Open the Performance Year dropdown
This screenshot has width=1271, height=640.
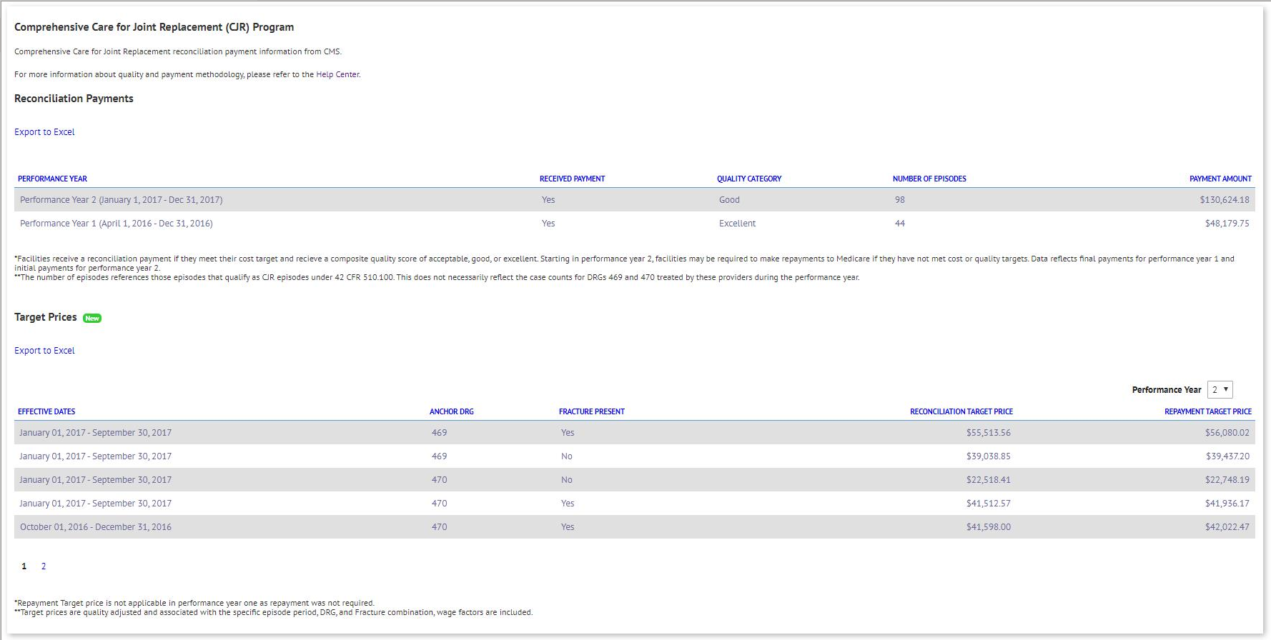click(1220, 389)
